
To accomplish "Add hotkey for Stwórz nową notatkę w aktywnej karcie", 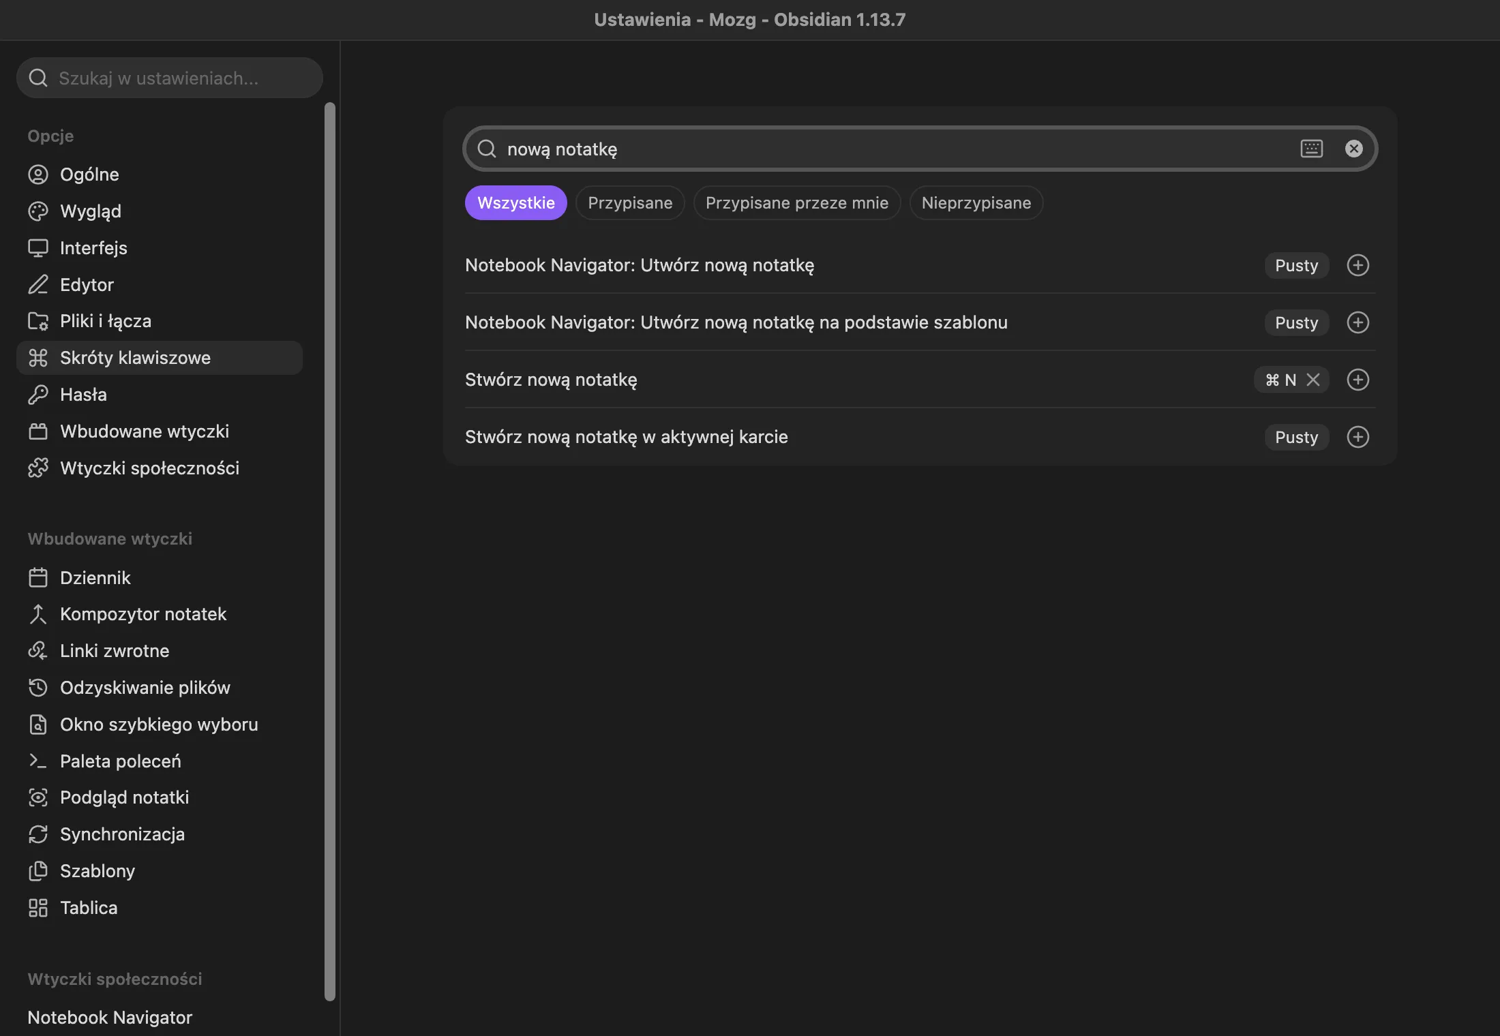I will (1357, 437).
